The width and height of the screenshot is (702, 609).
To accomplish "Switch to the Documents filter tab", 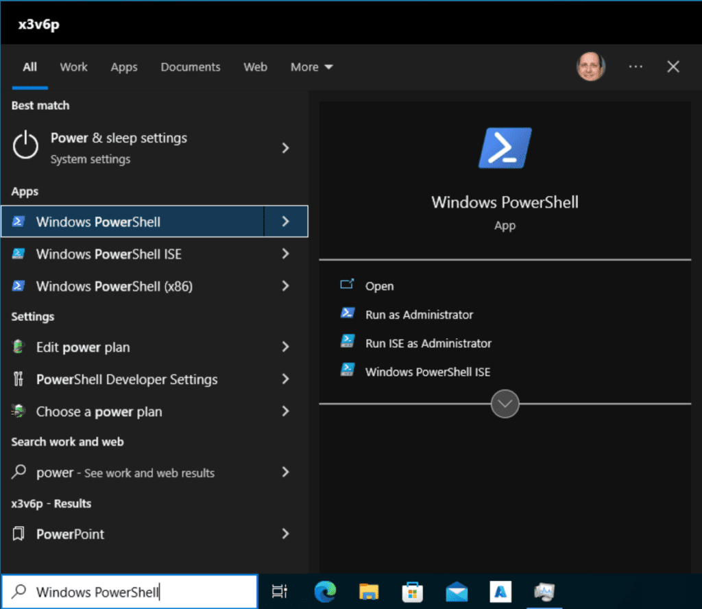I will click(191, 67).
